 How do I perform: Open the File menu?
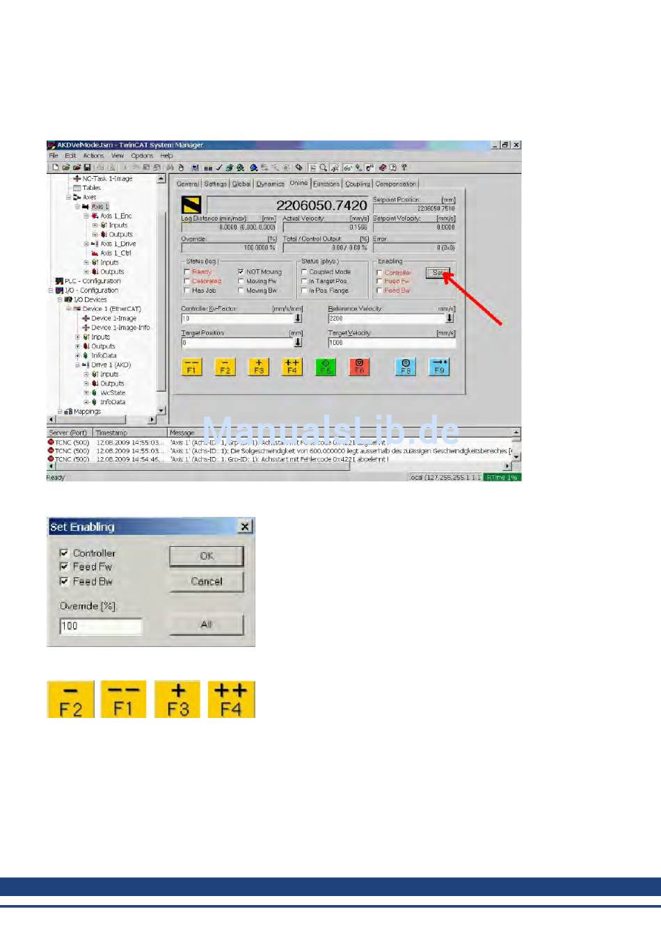pyautogui.click(x=54, y=156)
